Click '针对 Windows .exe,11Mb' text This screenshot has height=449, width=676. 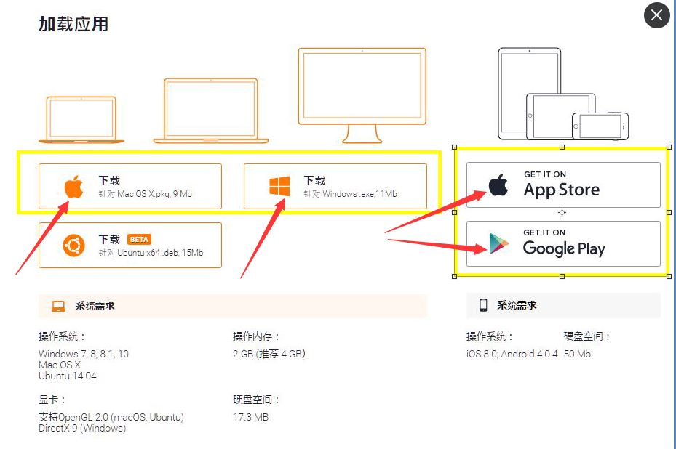click(350, 194)
